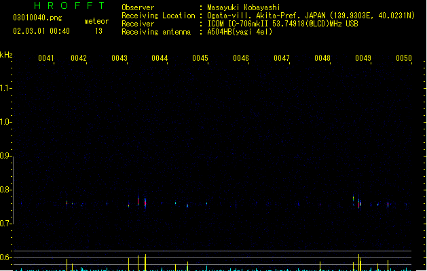This screenshot has width=427, height=271.
Task: Click the 0048 time marker
Action: [322, 58]
